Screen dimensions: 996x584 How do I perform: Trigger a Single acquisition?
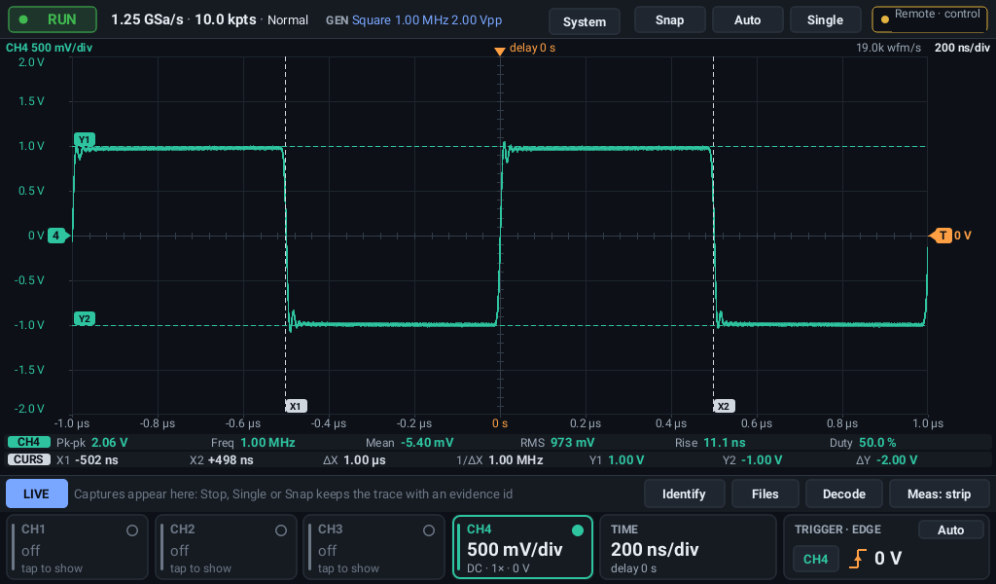coord(825,19)
